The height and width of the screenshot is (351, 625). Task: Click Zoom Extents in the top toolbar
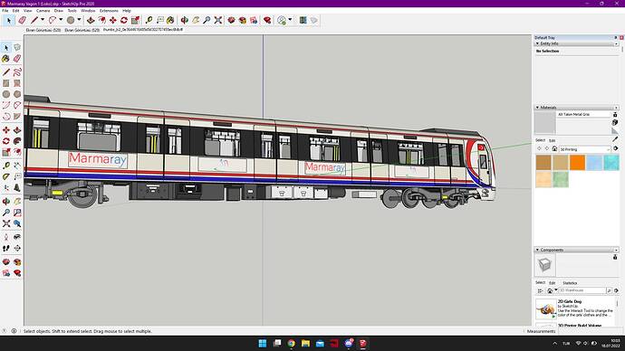[218, 20]
